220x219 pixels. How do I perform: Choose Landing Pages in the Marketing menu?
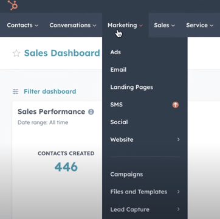132,87
